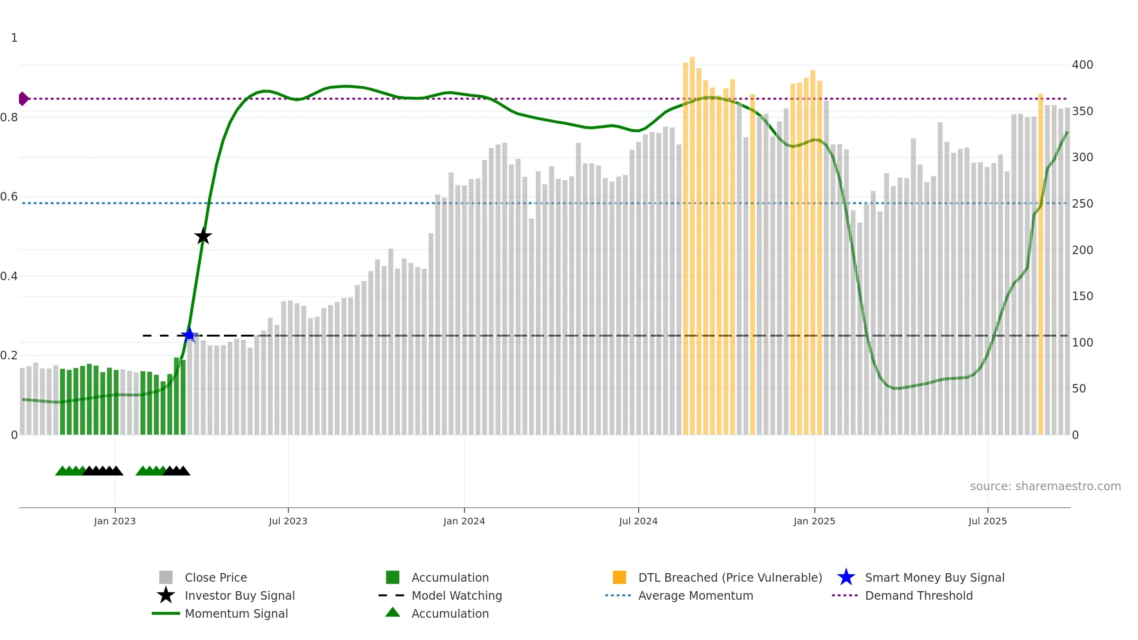This screenshot has height=640, width=1138.
Task: Click the Jul 2023 axis label
Action: (x=288, y=521)
